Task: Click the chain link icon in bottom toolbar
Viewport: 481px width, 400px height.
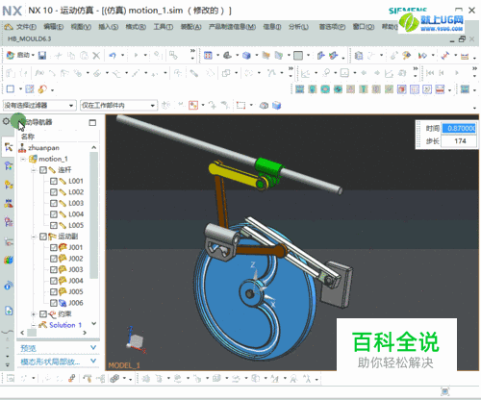Action: [114, 379]
